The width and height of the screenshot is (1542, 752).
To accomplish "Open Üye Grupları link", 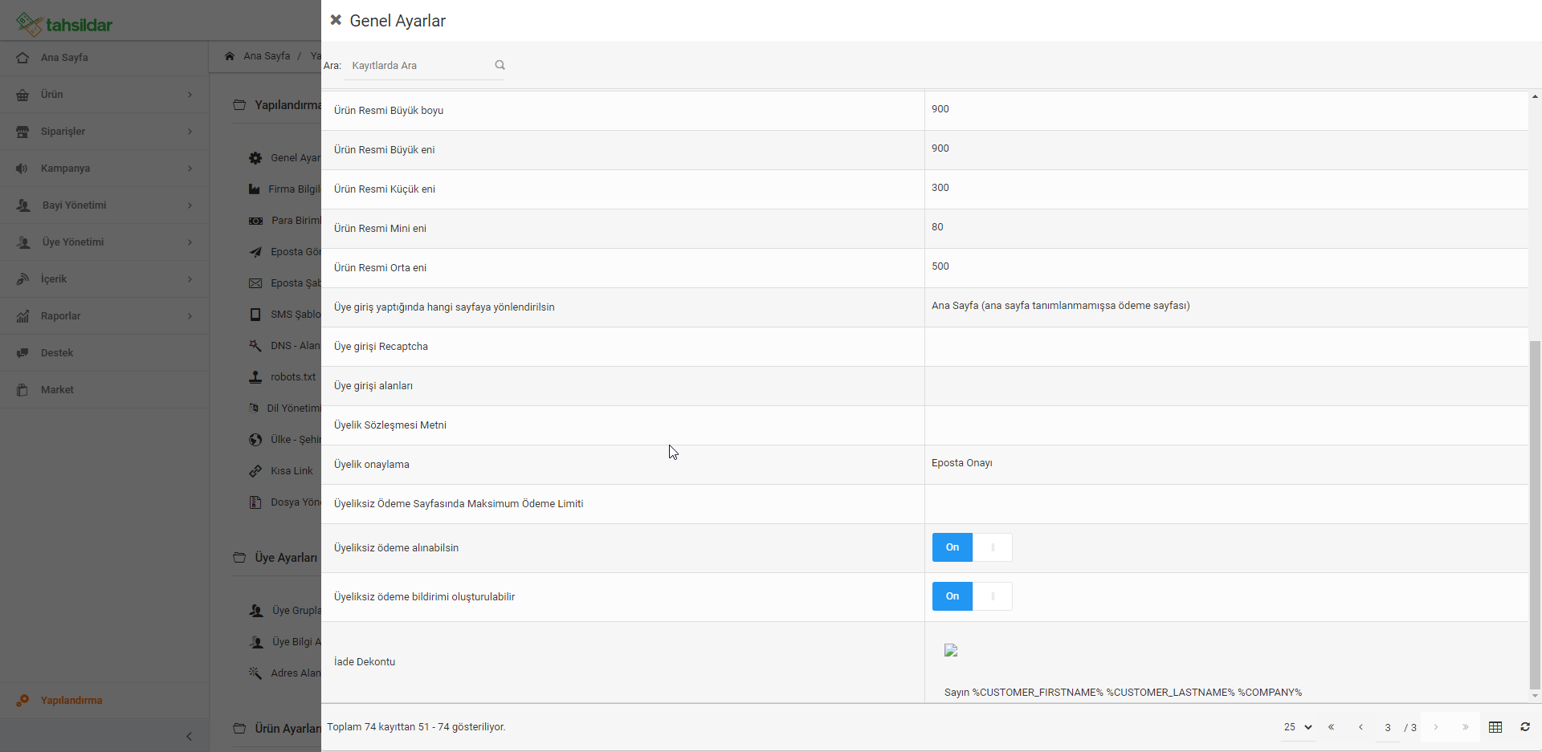I will point(296,611).
